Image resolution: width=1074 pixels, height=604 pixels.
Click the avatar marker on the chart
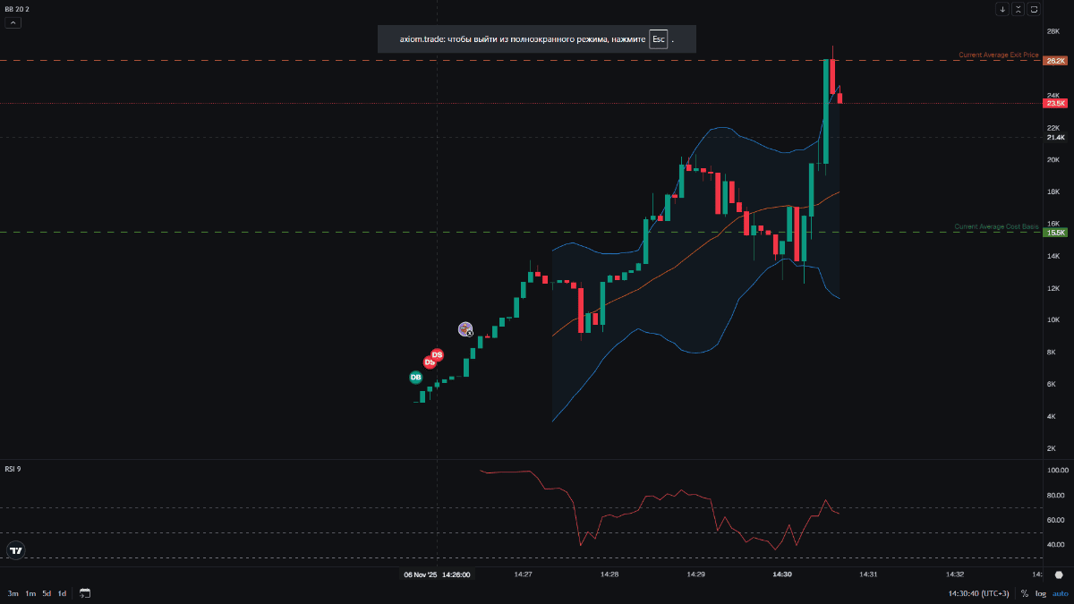click(465, 329)
